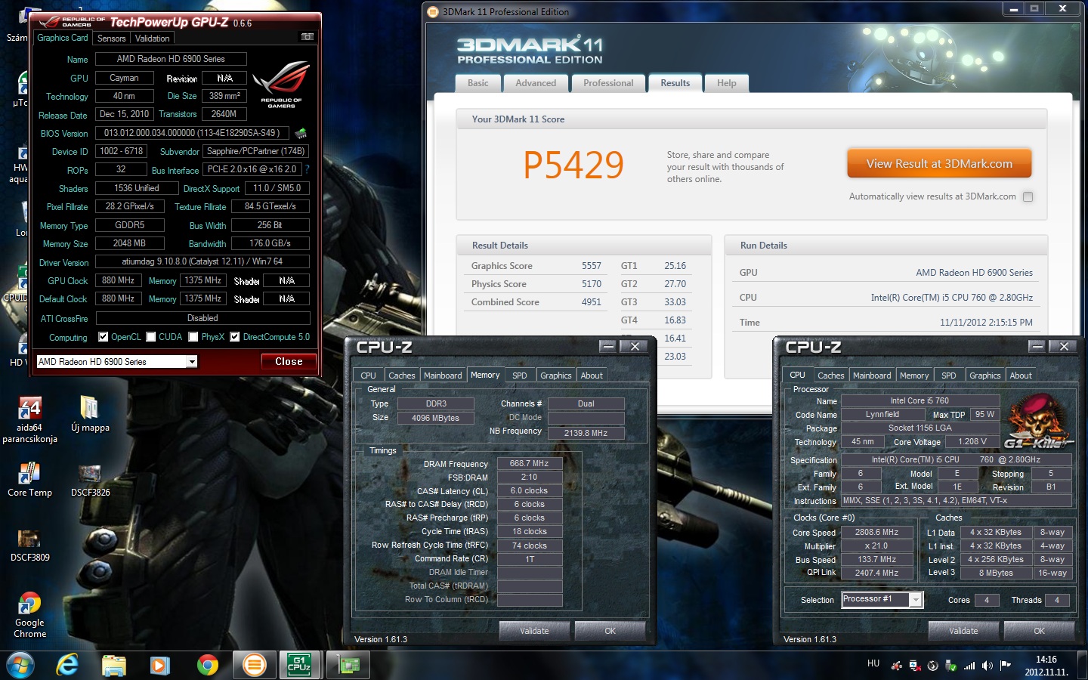Image resolution: width=1088 pixels, height=680 pixels.
Task: Select the DSCF3826 image file icon
Action: [90, 479]
